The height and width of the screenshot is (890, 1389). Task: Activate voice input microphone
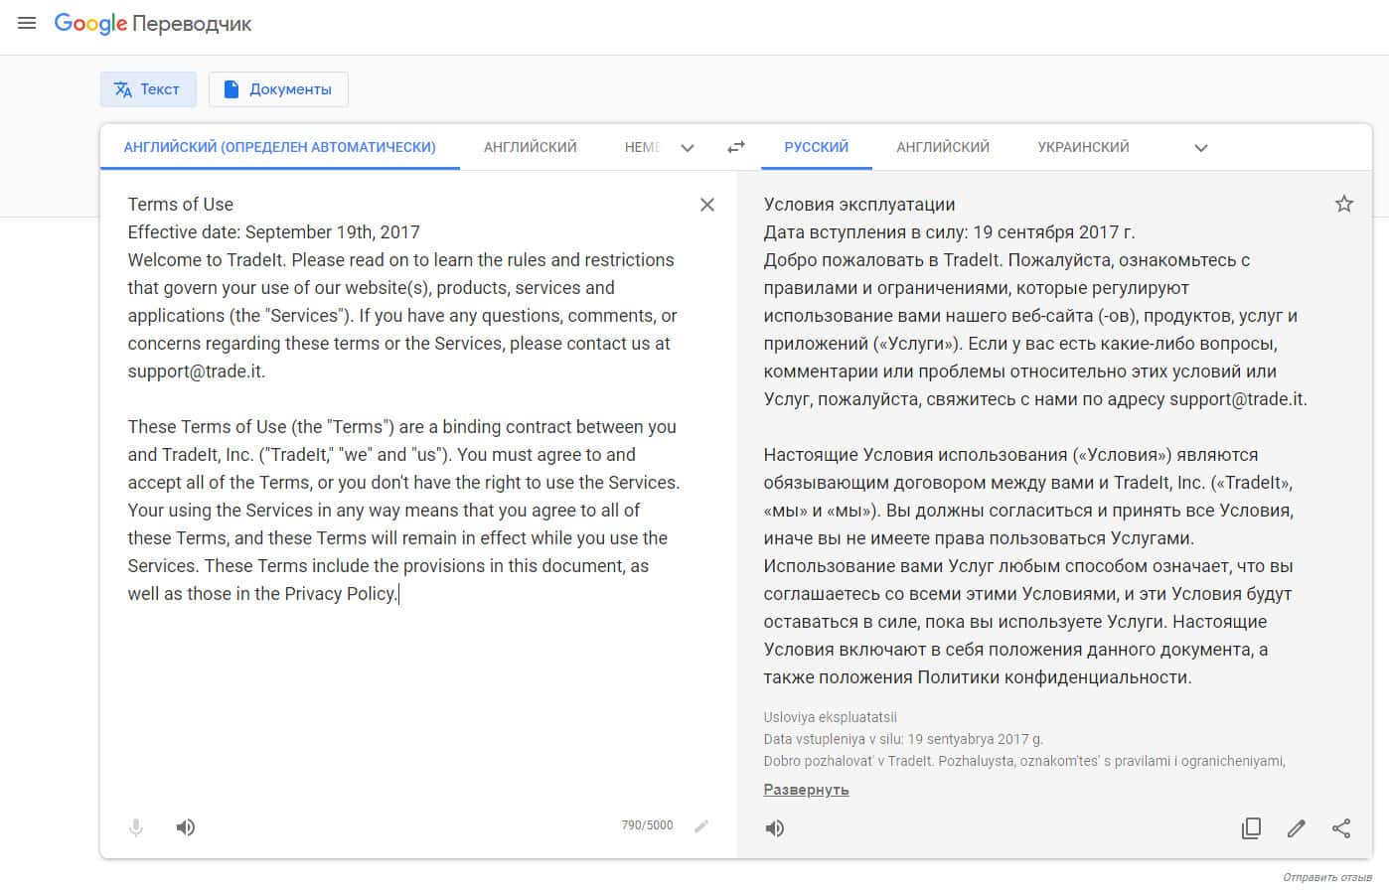pos(136,827)
